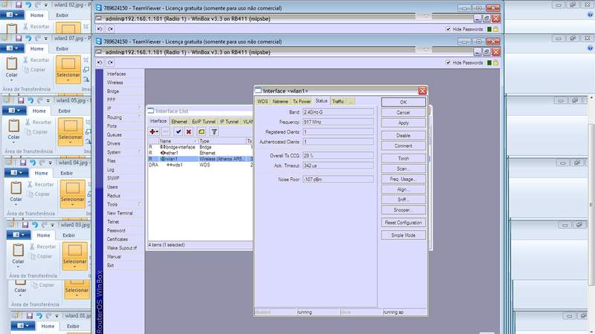Switch to the Traffic tab in Interface wlan1
The image size is (595, 334).
tap(338, 102)
